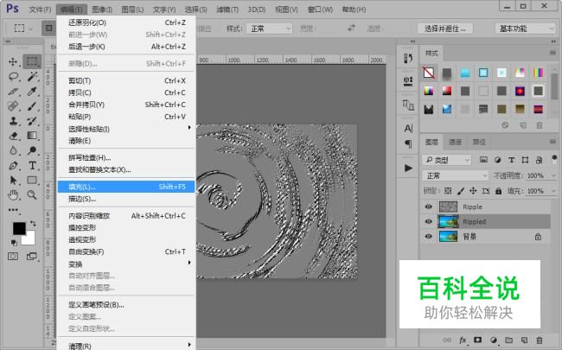This screenshot has height=350, width=562.
Task: Choose 自由变换(F) menu item
Action: click(x=126, y=251)
